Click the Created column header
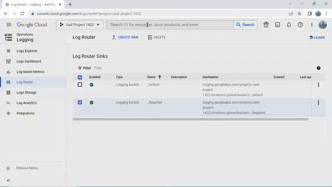This screenshot has height=187, width=332. point(279,77)
